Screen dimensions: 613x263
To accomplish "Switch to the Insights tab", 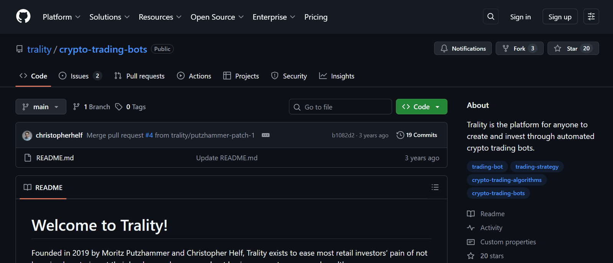I will coord(337,76).
